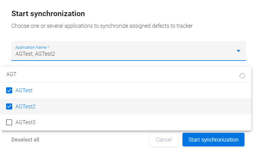Click the 'Application Name *' field label
The height and width of the screenshot is (151, 254).
coord(32,47)
